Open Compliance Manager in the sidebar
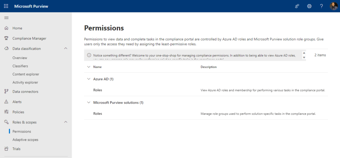This screenshot has width=340, height=158. tap(29, 39)
